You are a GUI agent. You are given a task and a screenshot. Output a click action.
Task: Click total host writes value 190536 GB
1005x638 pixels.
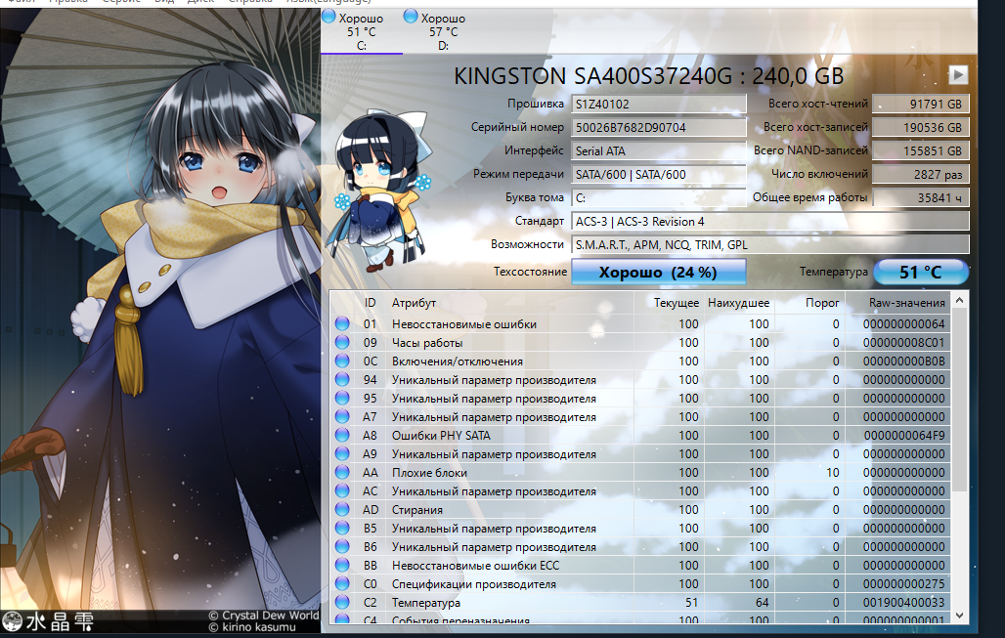tap(921, 127)
